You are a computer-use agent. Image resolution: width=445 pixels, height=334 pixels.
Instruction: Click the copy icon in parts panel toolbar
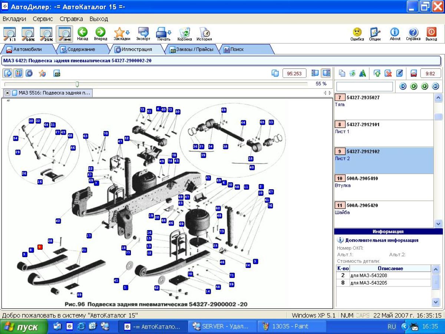click(342, 73)
